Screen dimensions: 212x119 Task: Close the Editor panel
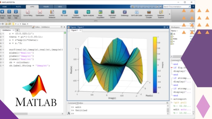[64, 27]
